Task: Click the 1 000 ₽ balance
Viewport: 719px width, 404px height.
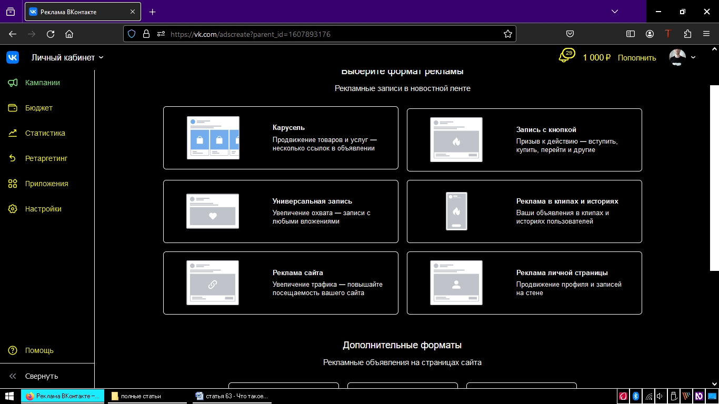Action: 596,58
